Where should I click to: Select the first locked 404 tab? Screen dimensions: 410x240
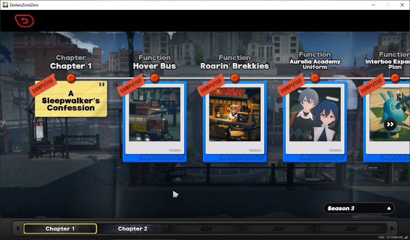point(205,229)
